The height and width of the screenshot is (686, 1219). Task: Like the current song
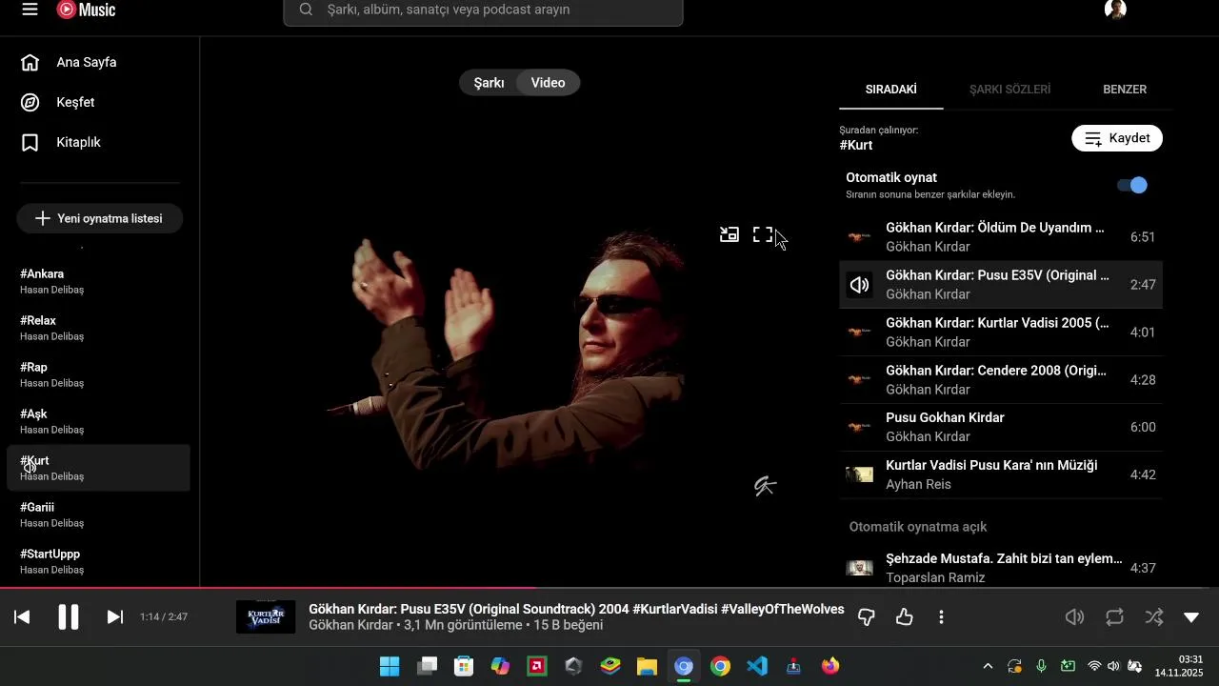(905, 617)
